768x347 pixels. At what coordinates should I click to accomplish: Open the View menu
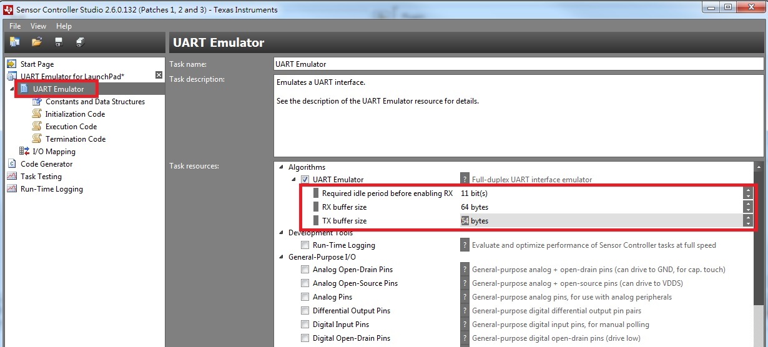(x=39, y=26)
